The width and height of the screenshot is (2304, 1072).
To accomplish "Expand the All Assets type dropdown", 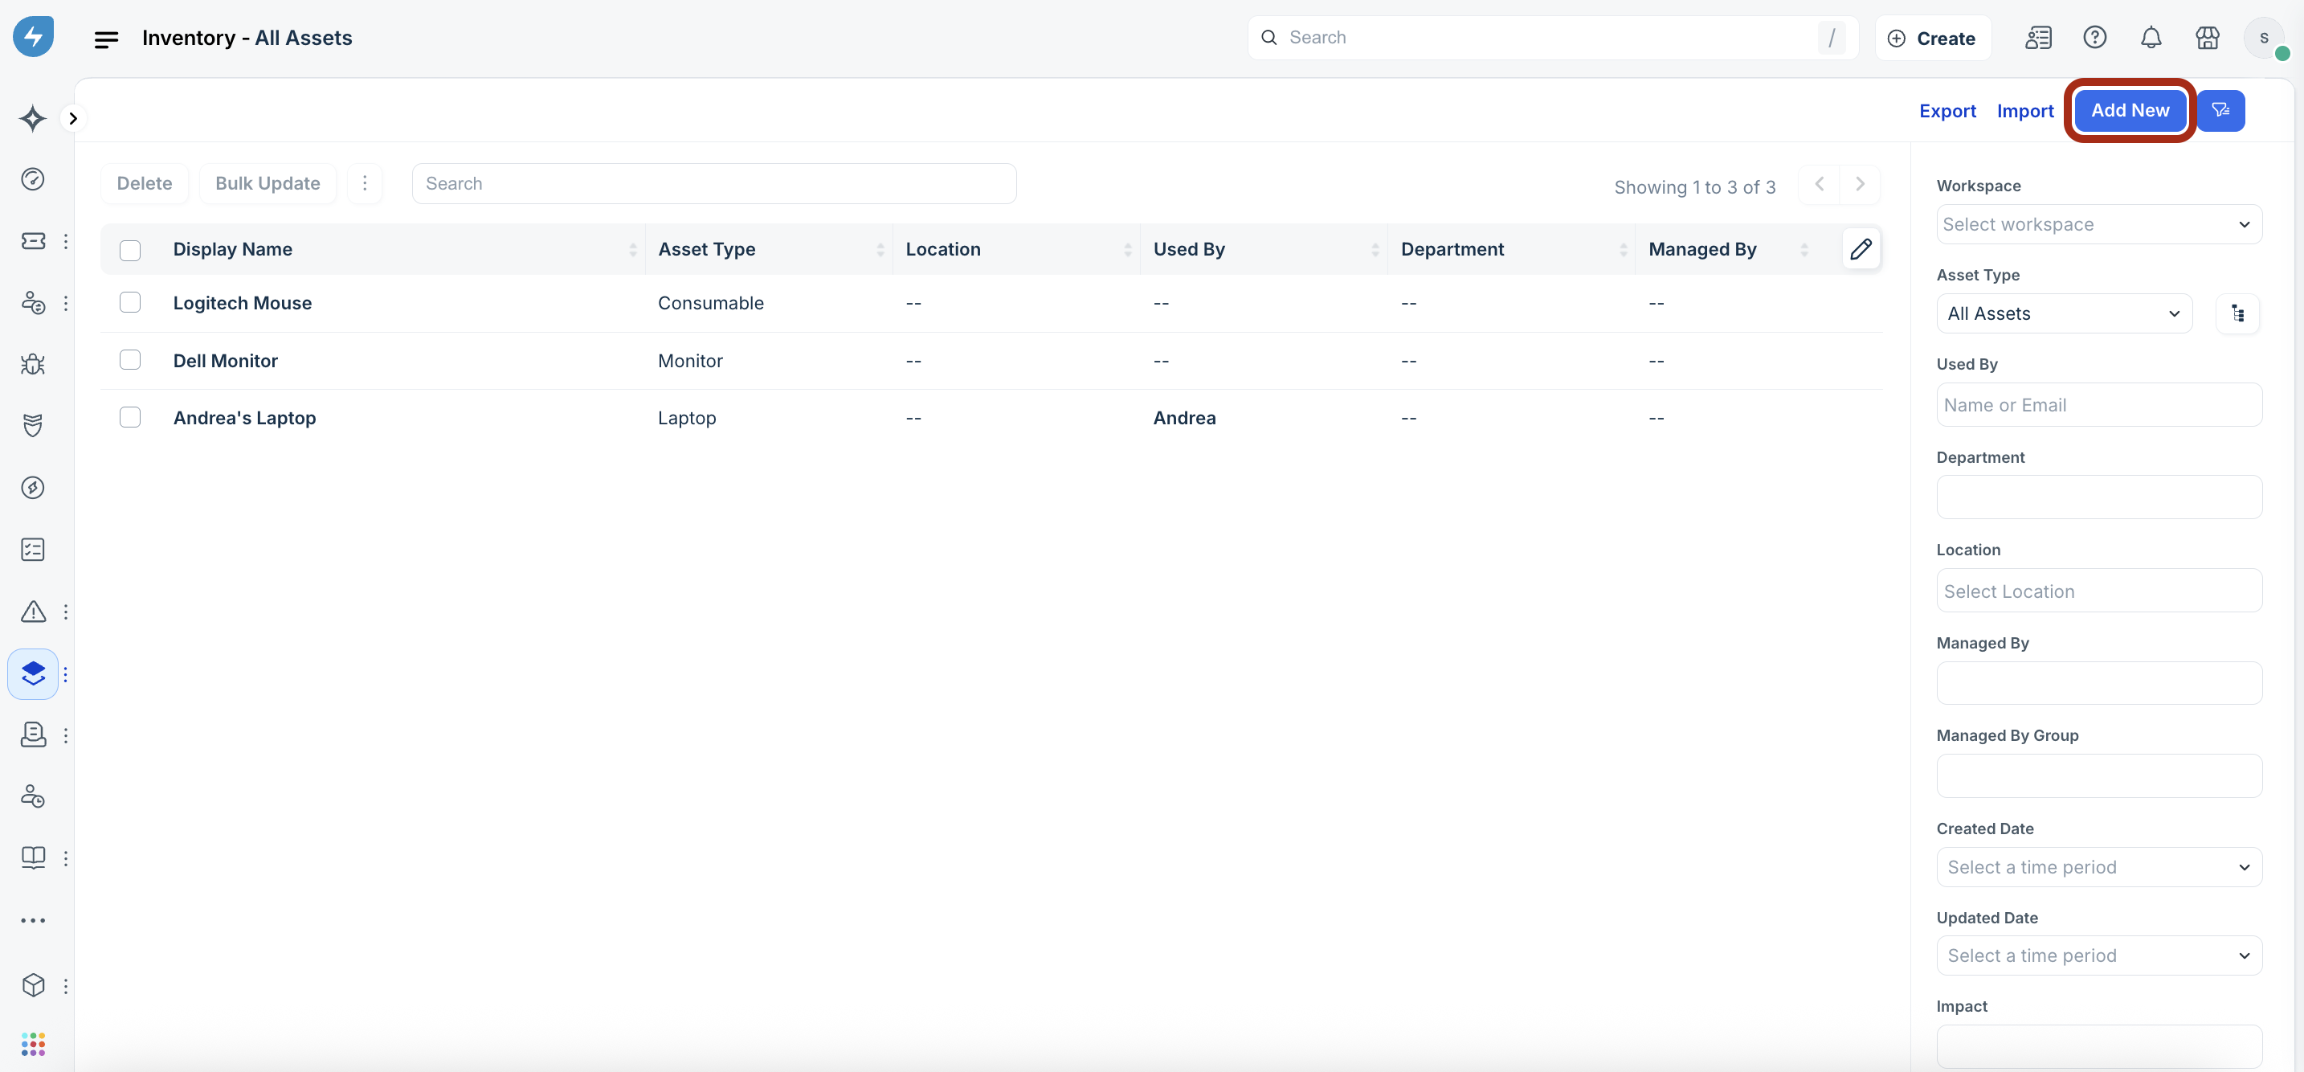I will click(x=2064, y=313).
